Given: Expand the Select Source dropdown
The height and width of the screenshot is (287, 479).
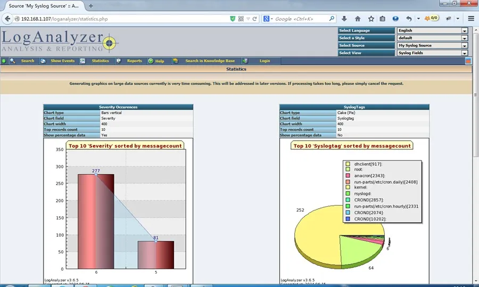Looking at the screenshot, I should [x=432, y=46].
